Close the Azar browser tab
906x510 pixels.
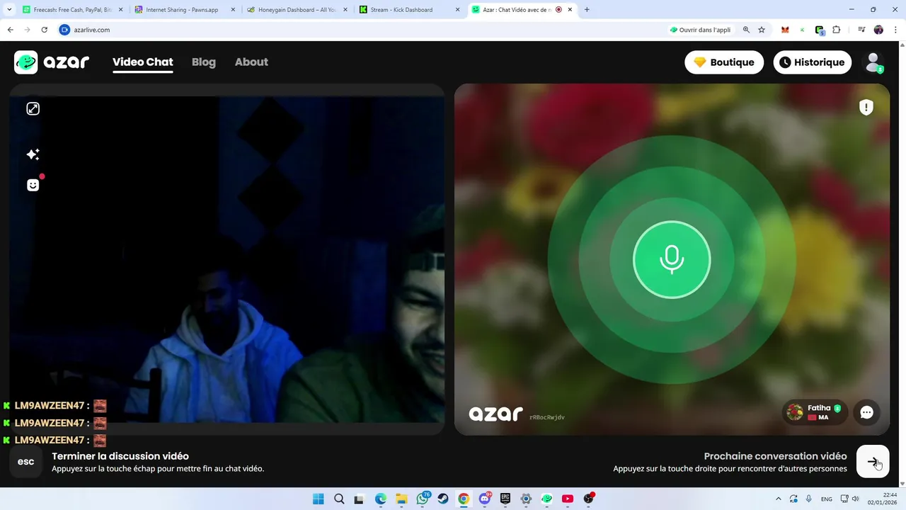[x=570, y=10]
